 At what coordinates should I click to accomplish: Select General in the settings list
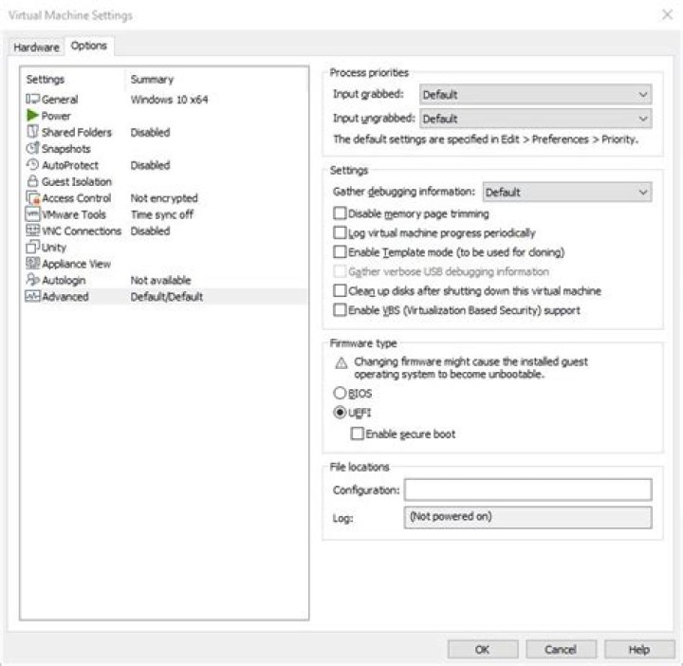[x=60, y=100]
